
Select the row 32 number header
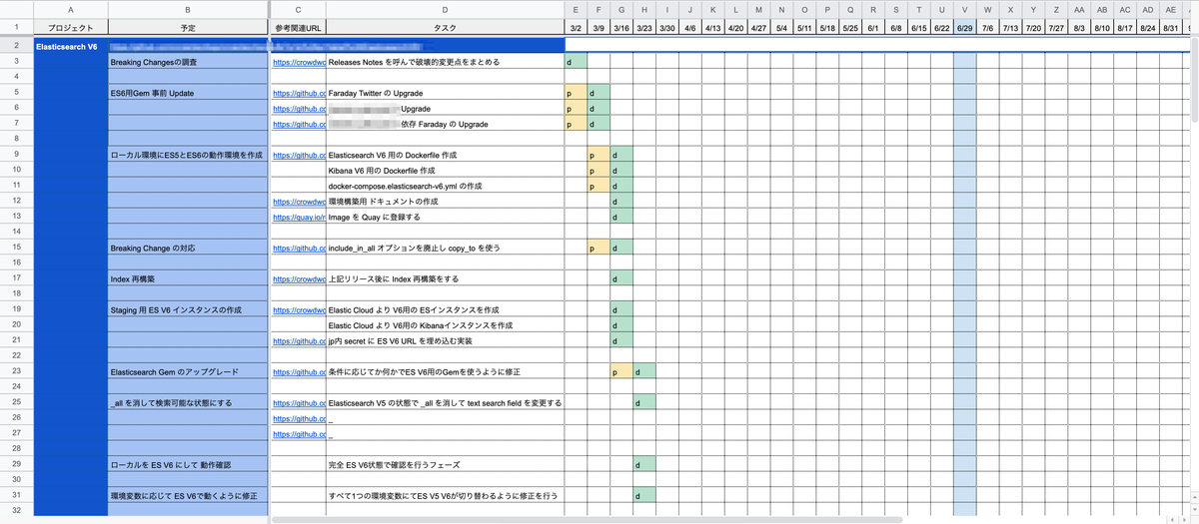tap(16, 511)
